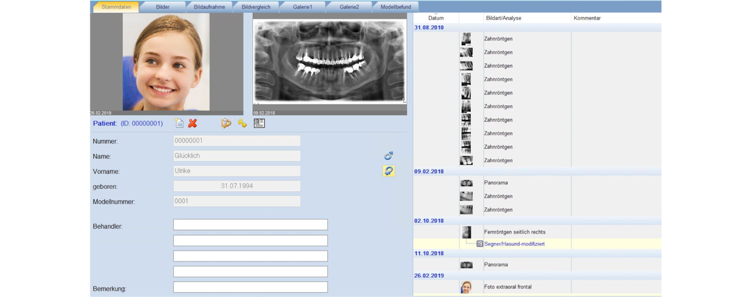This screenshot has height=297, width=752.
Task: Select the Fernröntgen seitlich rechts entry
Action: coord(514,232)
